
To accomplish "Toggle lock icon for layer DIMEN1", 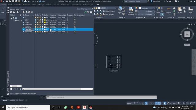I will (40, 29).
